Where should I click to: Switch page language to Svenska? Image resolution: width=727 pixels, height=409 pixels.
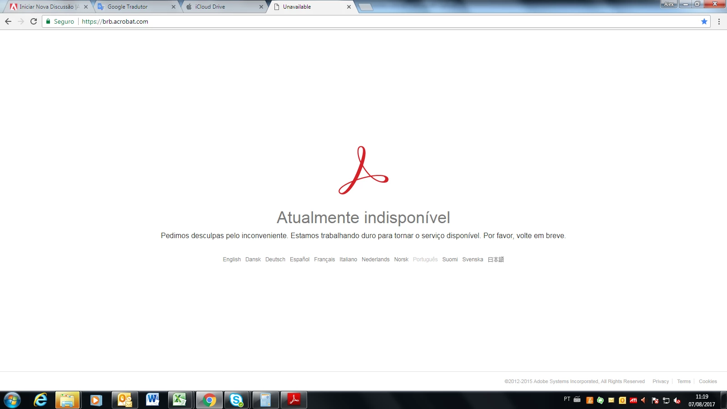pyautogui.click(x=473, y=259)
